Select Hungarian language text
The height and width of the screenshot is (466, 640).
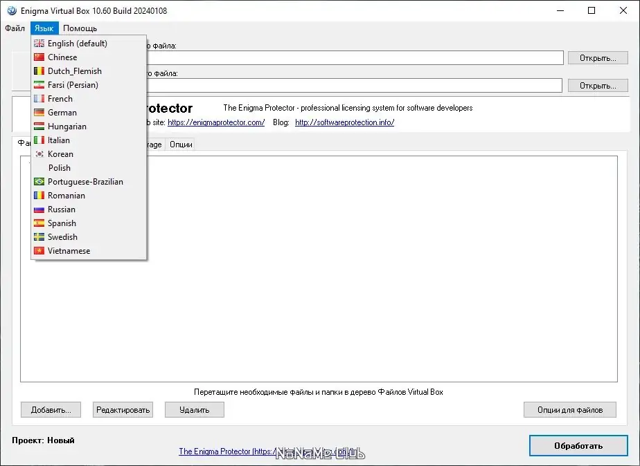point(67,127)
